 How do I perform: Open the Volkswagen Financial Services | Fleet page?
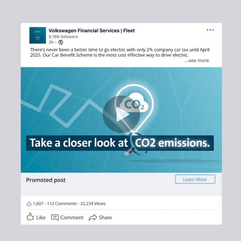point(92,31)
